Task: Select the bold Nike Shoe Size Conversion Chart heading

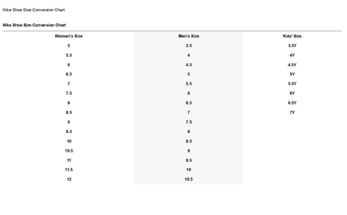Action: 34,25
